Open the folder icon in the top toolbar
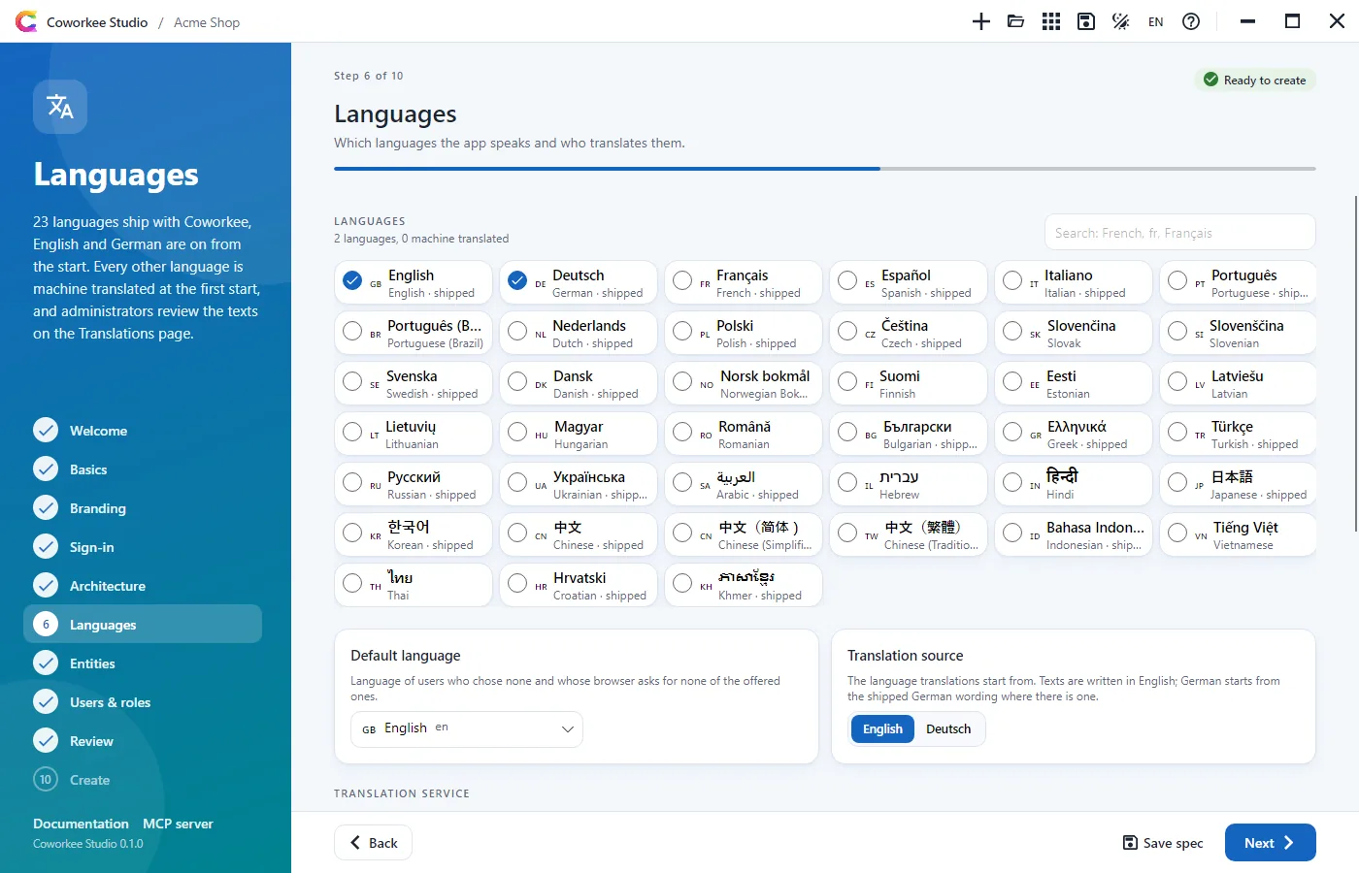 (x=1016, y=21)
